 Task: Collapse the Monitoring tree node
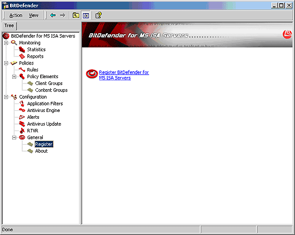[x=6, y=43]
